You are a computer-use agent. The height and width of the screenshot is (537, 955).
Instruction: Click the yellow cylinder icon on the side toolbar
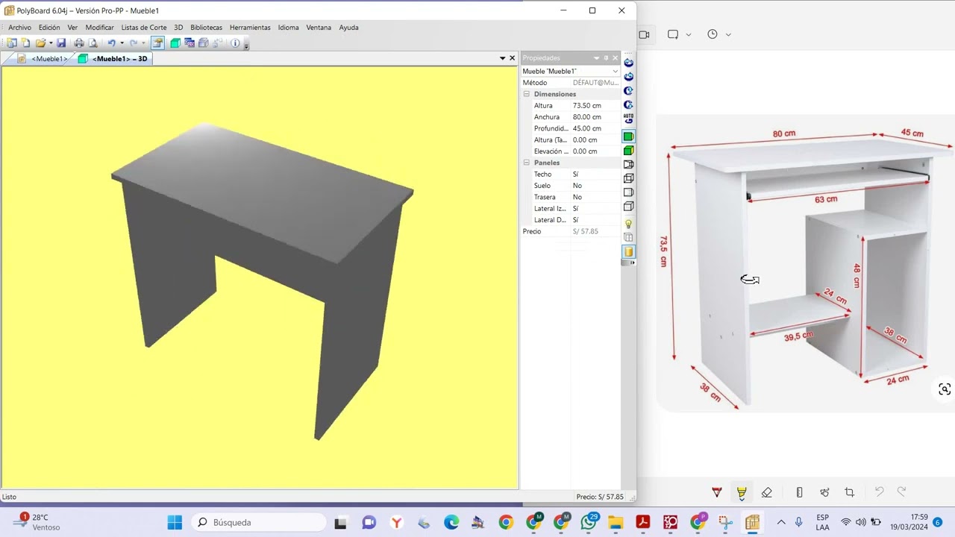coord(628,252)
